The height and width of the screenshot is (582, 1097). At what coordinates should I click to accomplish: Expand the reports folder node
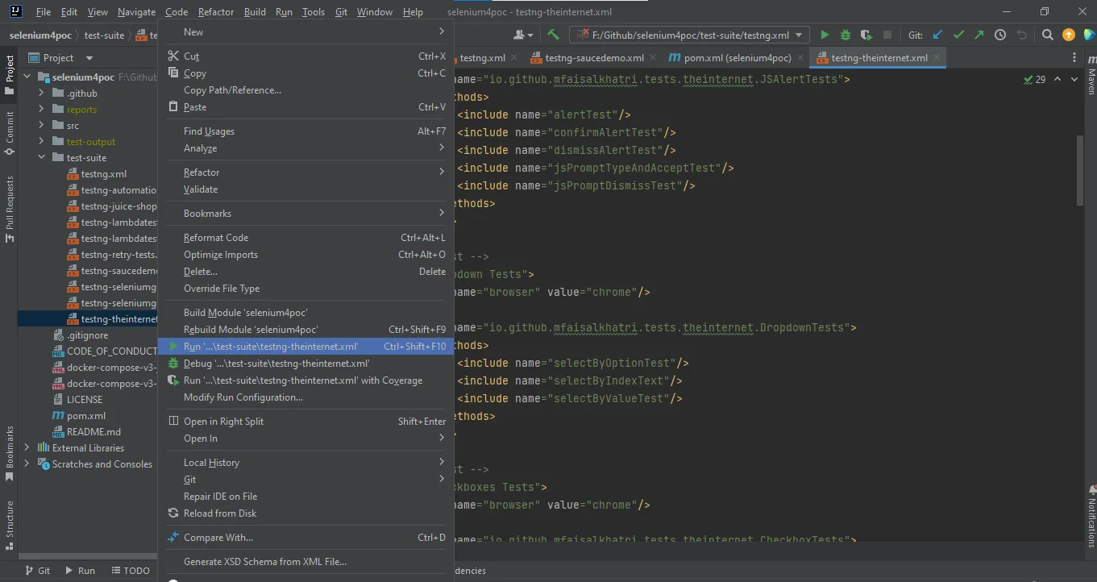(x=41, y=110)
